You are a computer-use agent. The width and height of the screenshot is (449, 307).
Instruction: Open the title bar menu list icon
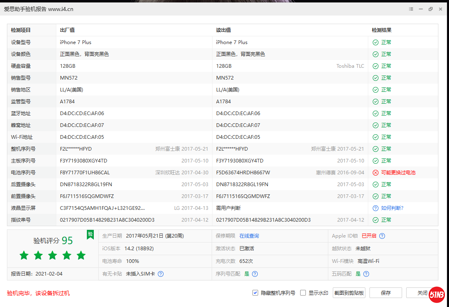[411, 9]
